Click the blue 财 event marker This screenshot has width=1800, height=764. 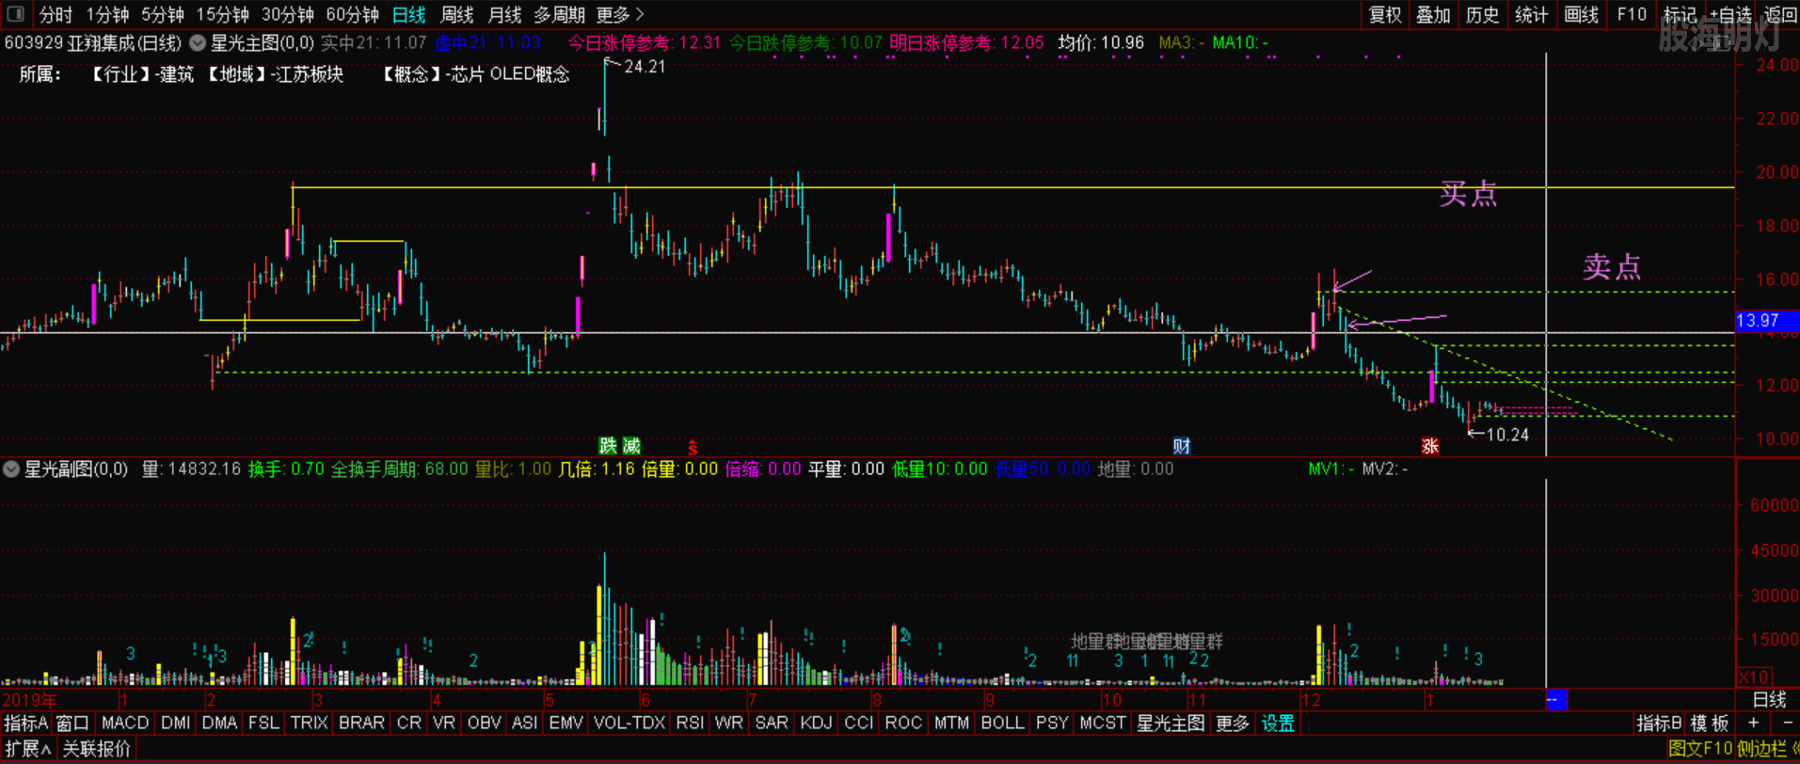tap(1182, 446)
